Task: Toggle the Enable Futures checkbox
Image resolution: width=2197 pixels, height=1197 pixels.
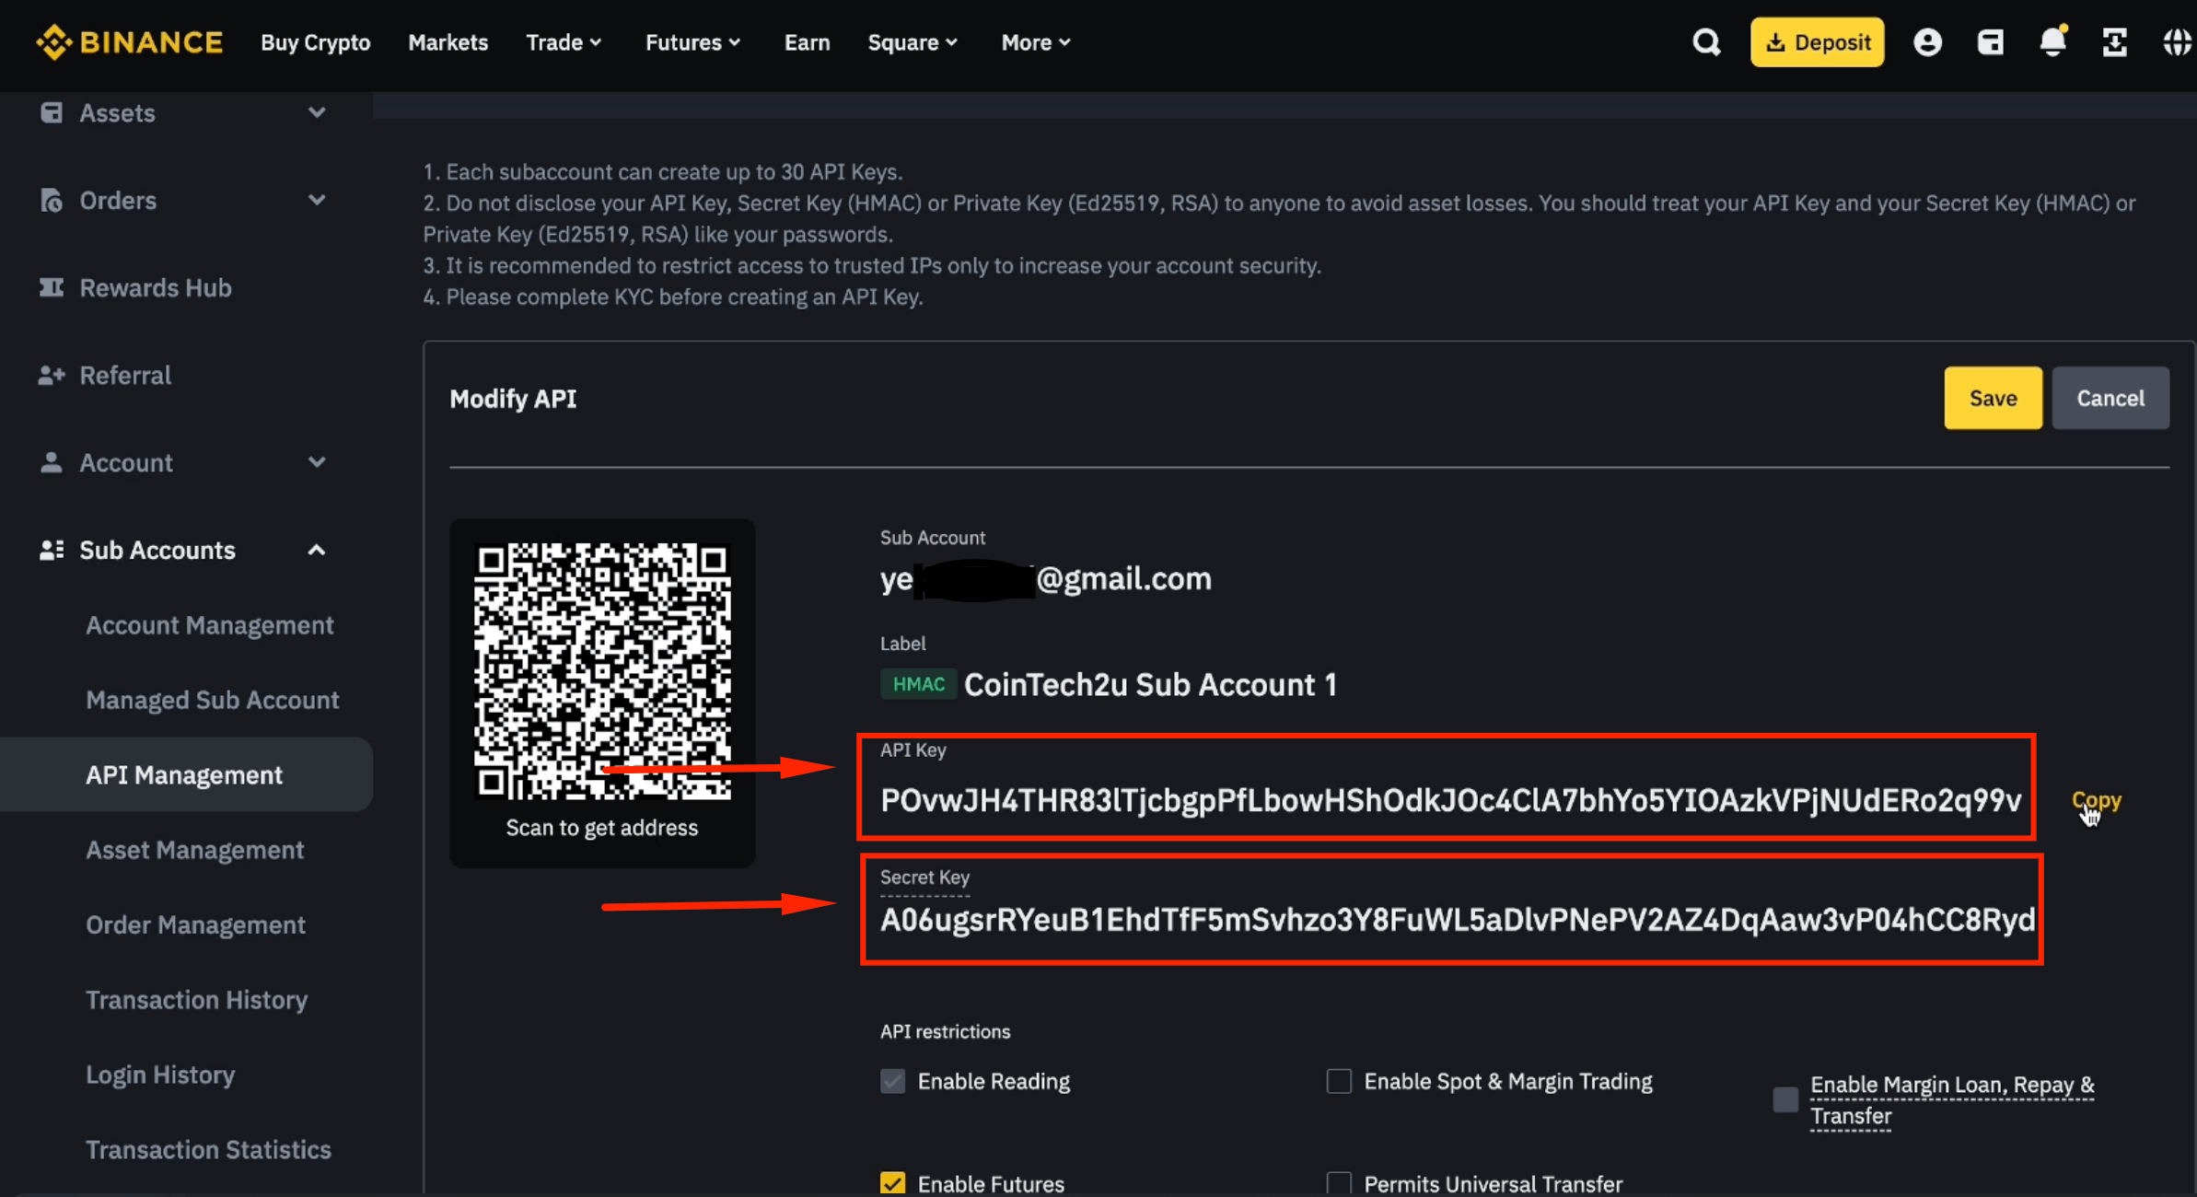Action: pyautogui.click(x=892, y=1183)
